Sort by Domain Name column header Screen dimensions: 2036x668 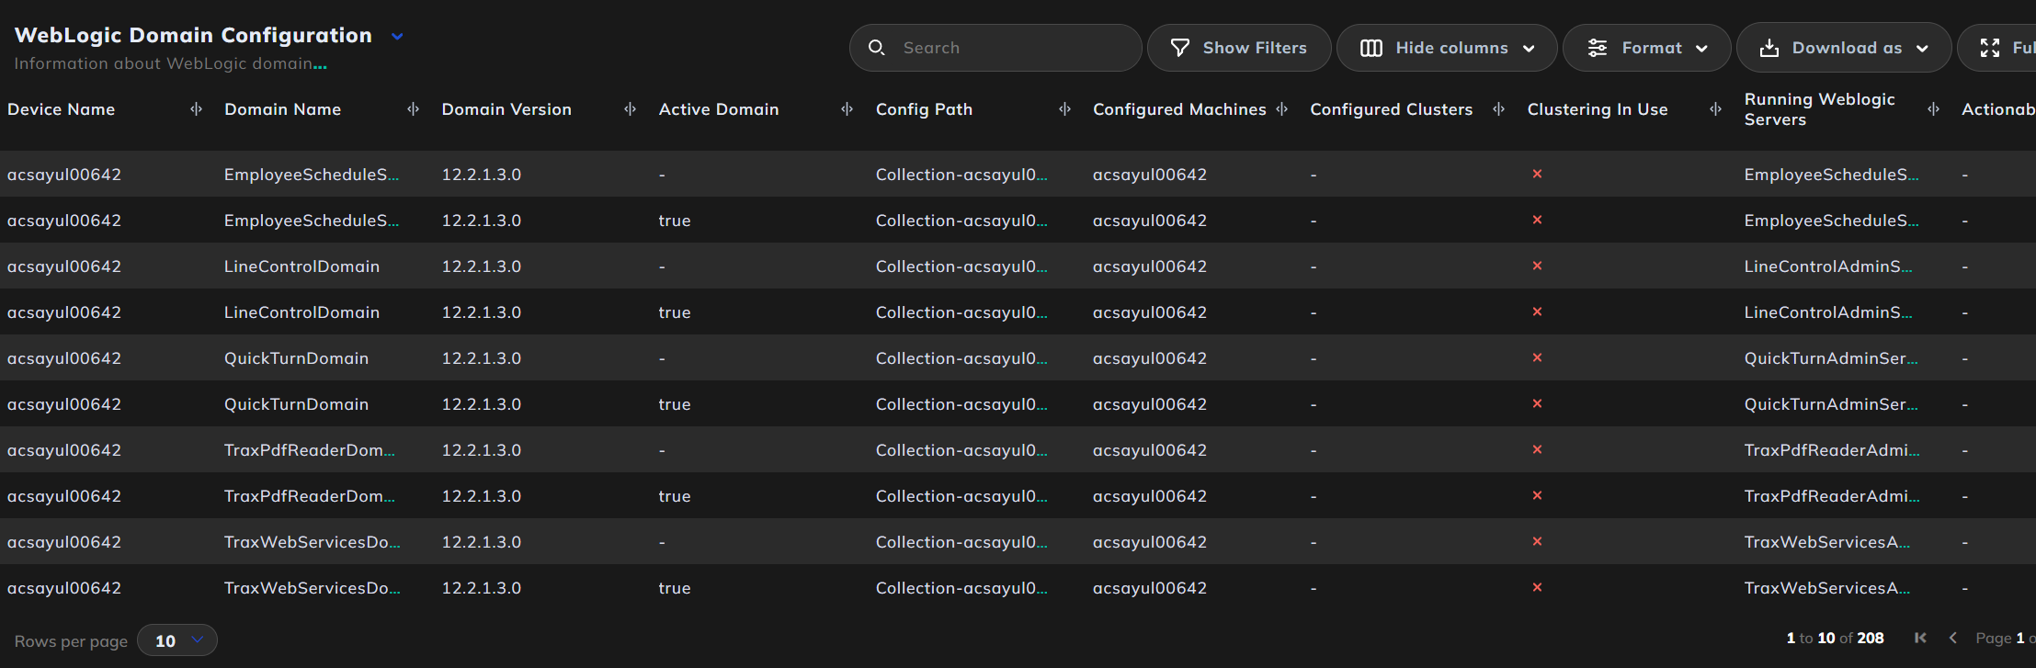282,109
